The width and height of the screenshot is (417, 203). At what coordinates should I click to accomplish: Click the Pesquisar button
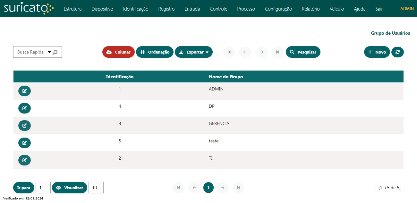303,52
